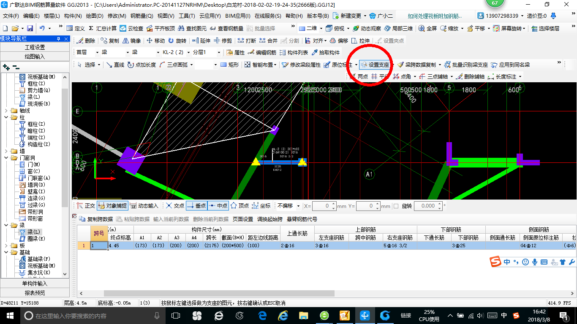Click the Undo arrow icon

42,28
